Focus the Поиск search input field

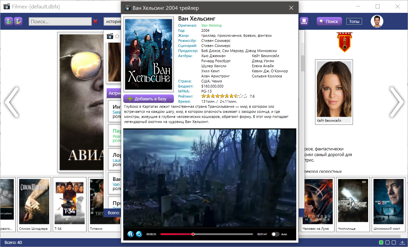pyautogui.click(x=60, y=22)
